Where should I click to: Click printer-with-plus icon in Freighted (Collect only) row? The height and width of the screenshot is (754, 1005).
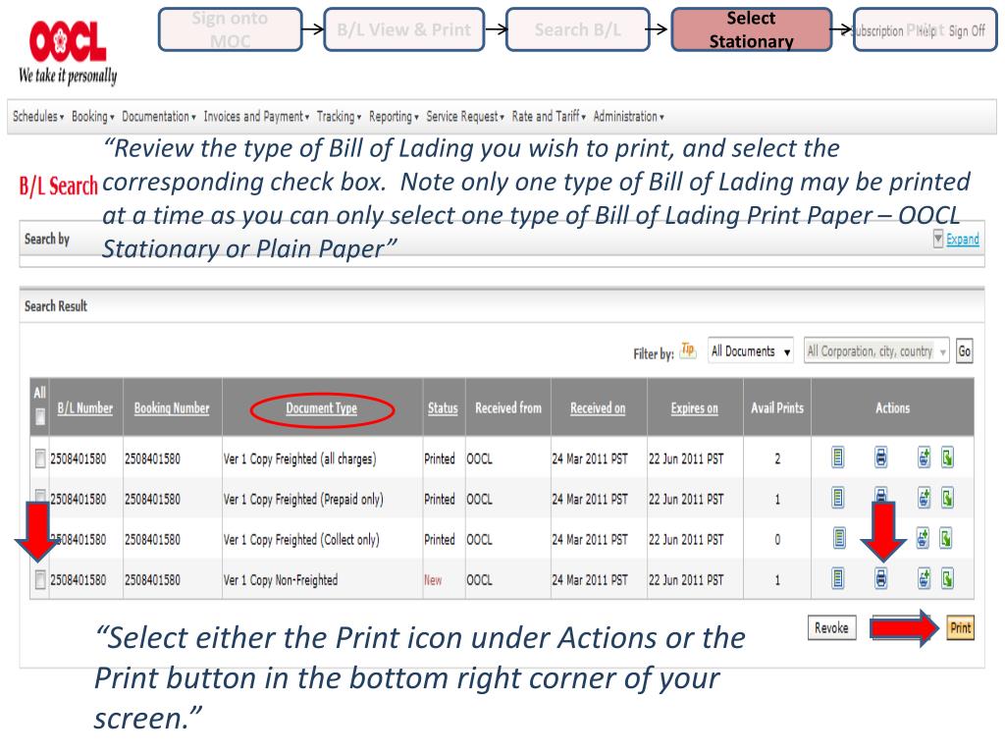(x=923, y=539)
